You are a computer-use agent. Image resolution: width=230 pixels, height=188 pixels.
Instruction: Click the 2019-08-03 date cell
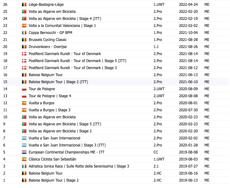pos(188,159)
